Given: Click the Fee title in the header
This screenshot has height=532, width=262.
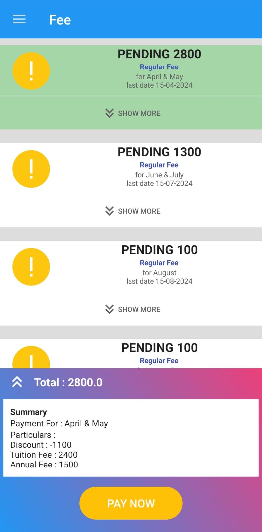Looking at the screenshot, I should [x=60, y=20].
